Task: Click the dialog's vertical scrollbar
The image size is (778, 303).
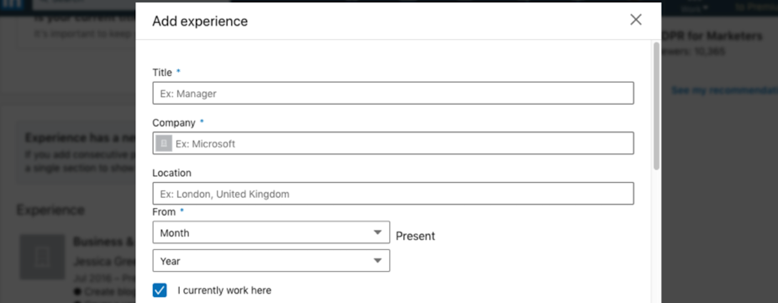Action: [656, 106]
